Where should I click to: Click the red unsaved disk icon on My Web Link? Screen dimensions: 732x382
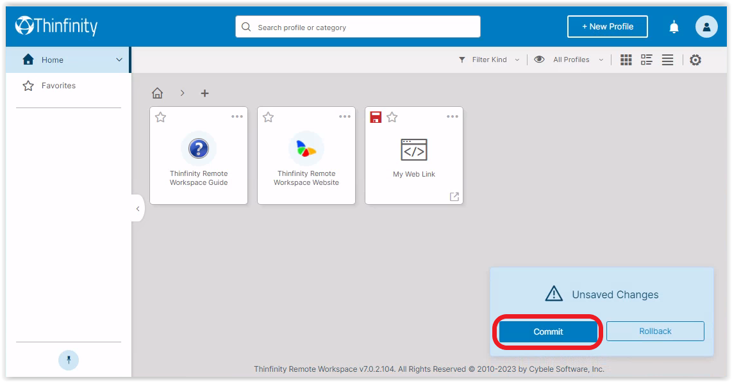tap(376, 117)
